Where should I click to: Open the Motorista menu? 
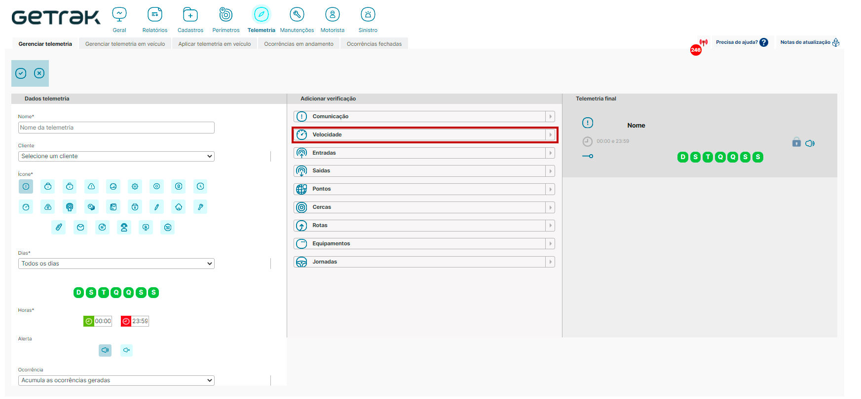[x=333, y=20]
